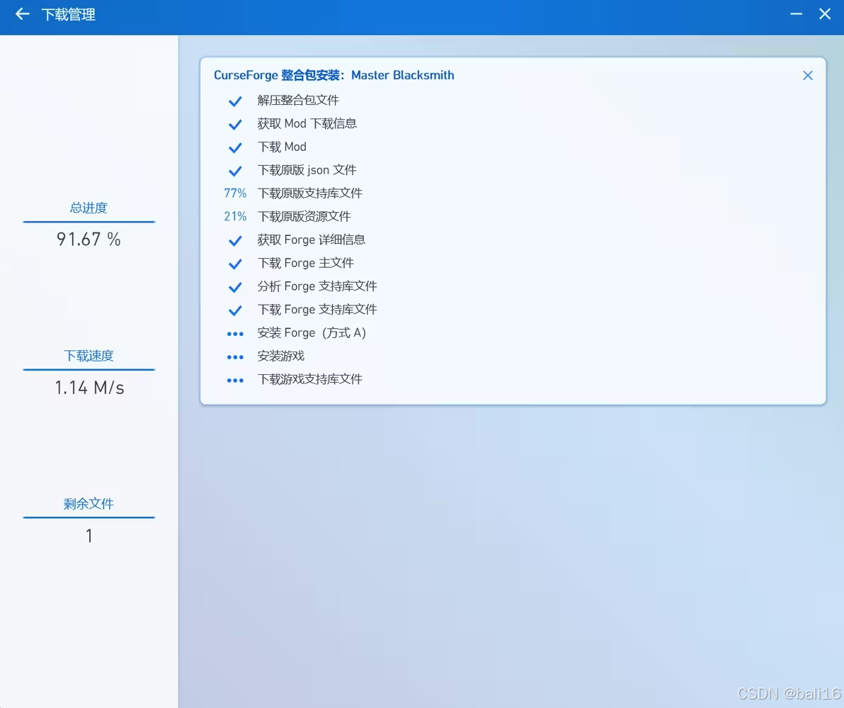Image resolution: width=844 pixels, height=708 pixels.
Task: Close the launcher window
Action: (825, 14)
